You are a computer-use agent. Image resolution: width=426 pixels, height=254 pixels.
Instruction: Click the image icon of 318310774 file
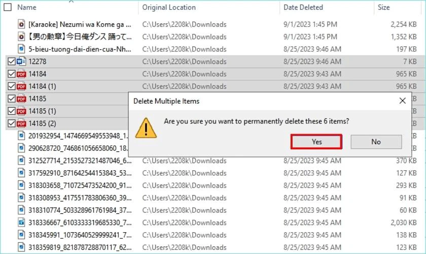(21, 210)
